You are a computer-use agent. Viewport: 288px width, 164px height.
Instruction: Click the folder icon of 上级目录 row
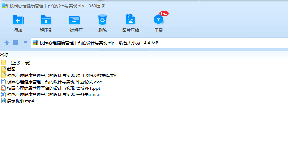[4, 63]
